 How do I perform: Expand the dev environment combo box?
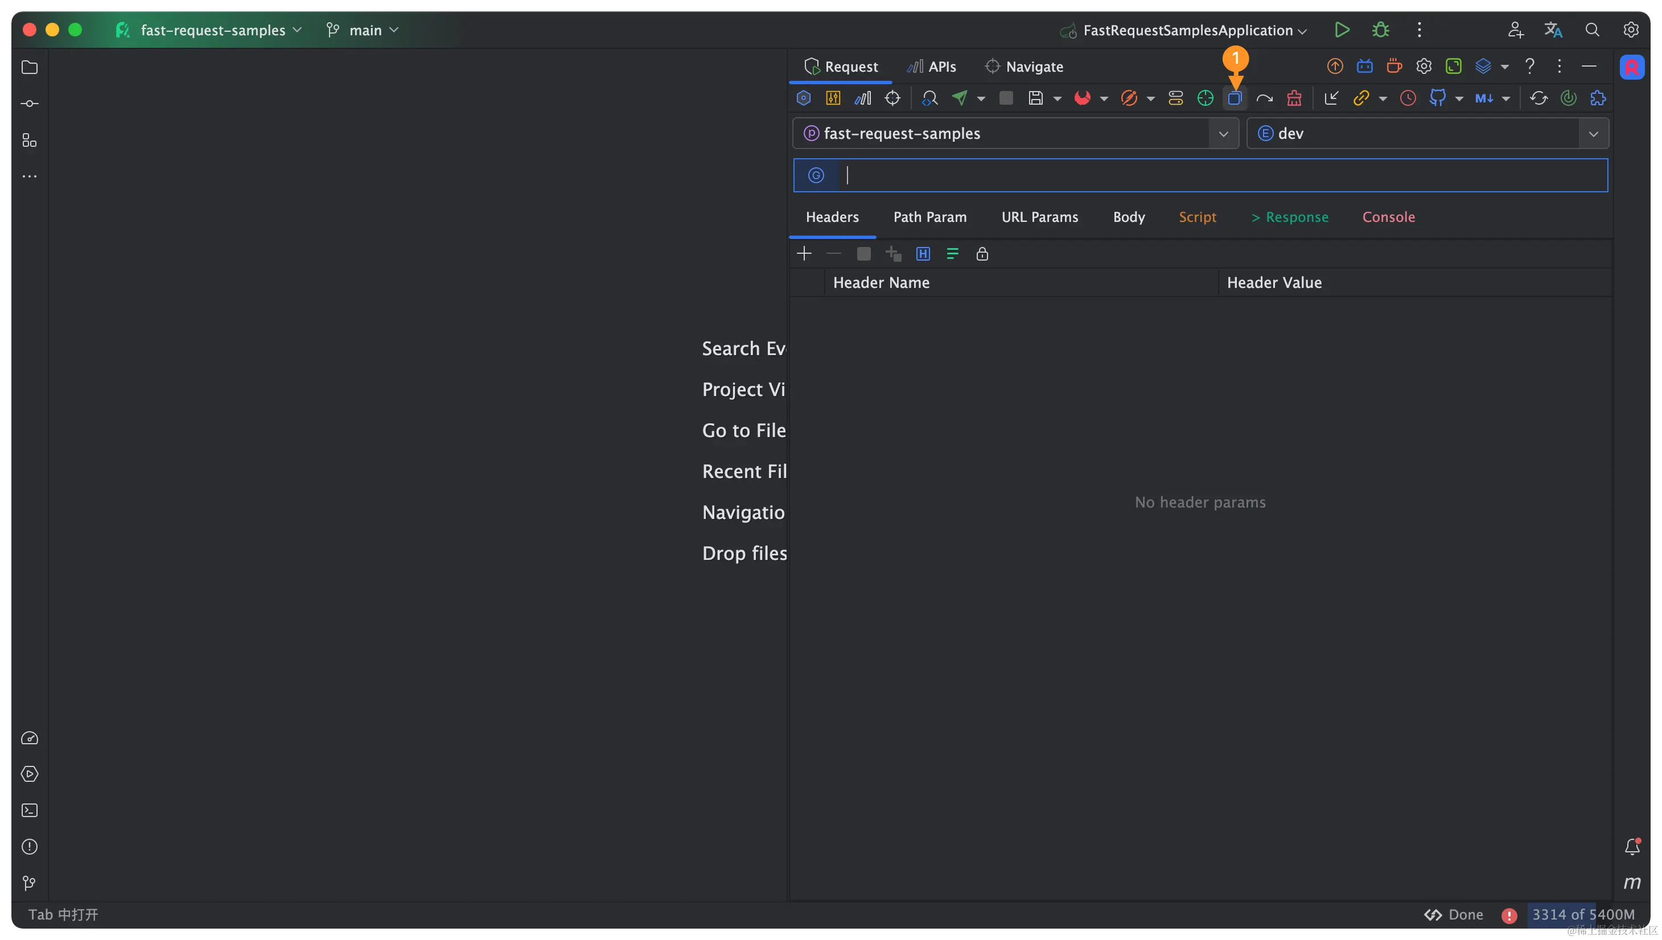[x=1427, y=134]
